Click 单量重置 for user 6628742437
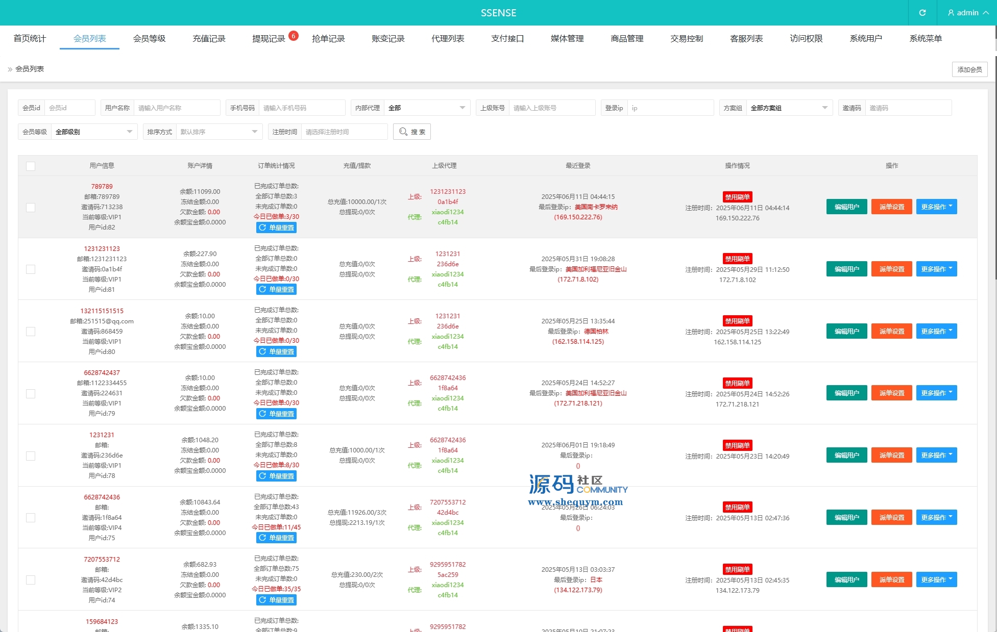 pyautogui.click(x=276, y=414)
